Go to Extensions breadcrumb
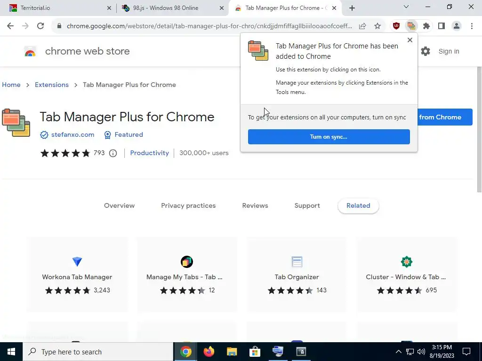The image size is (482, 361). pos(52,85)
